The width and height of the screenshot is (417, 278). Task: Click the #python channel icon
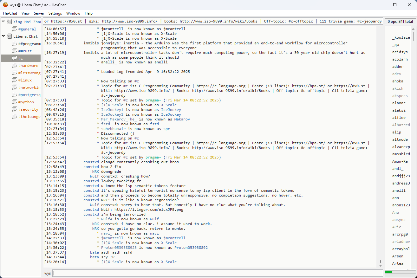[x=15, y=102]
